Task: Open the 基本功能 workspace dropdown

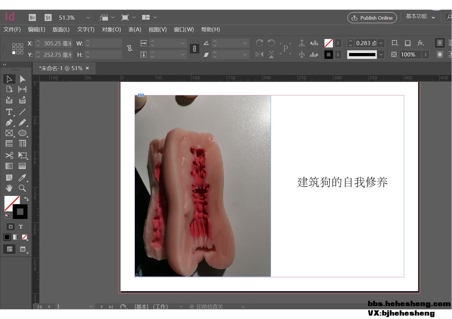Action: tap(433, 17)
